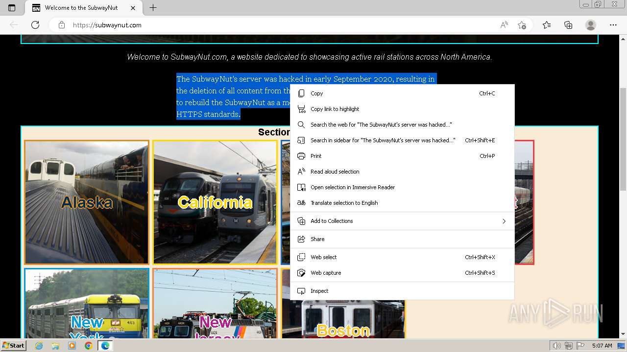Open selection in Immersive Reader

point(402,187)
